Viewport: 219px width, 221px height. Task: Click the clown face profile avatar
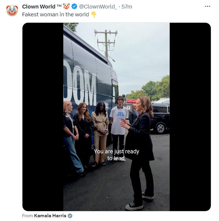pos(12,10)
